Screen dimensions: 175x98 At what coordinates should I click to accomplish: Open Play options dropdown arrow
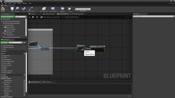(x=74, y=10)
